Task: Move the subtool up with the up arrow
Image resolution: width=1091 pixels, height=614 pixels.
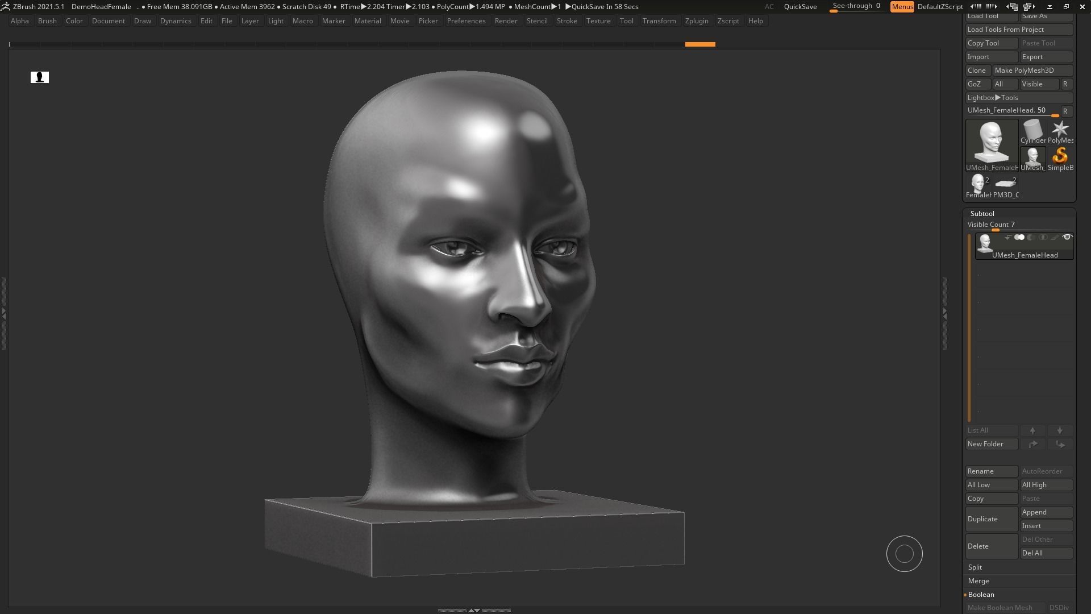Action: pos(1032,430)
